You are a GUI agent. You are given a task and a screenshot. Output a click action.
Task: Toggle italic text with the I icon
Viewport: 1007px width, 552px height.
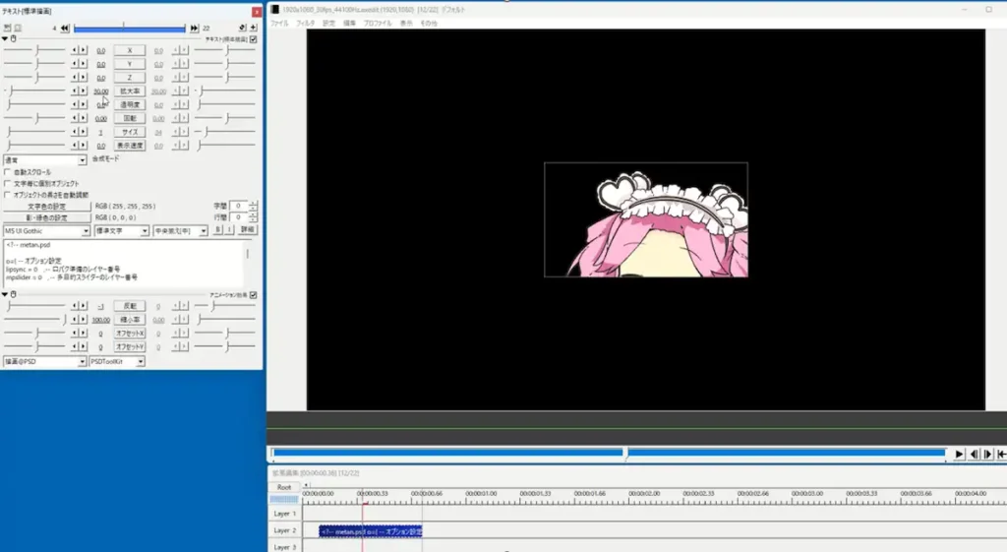229,230
